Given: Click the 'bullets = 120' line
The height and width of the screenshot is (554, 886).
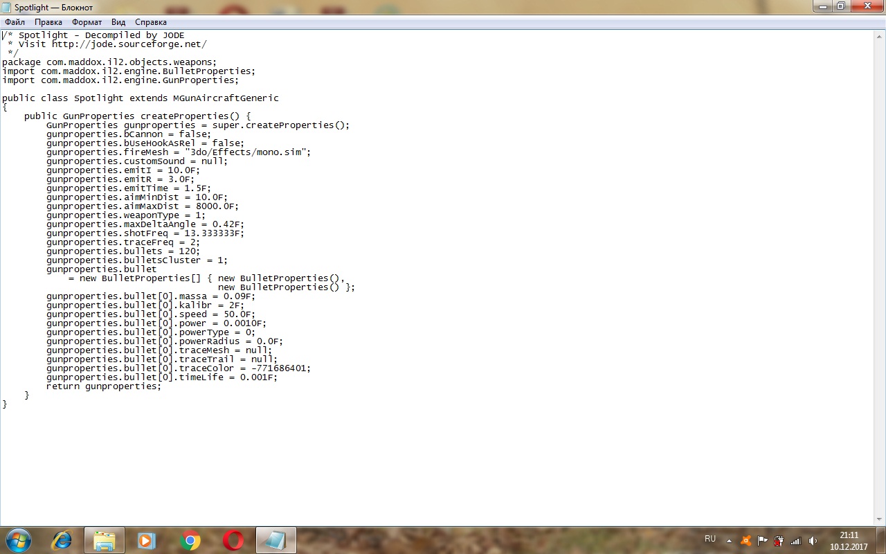Looking at the screenshot, I should coord(123,251).
